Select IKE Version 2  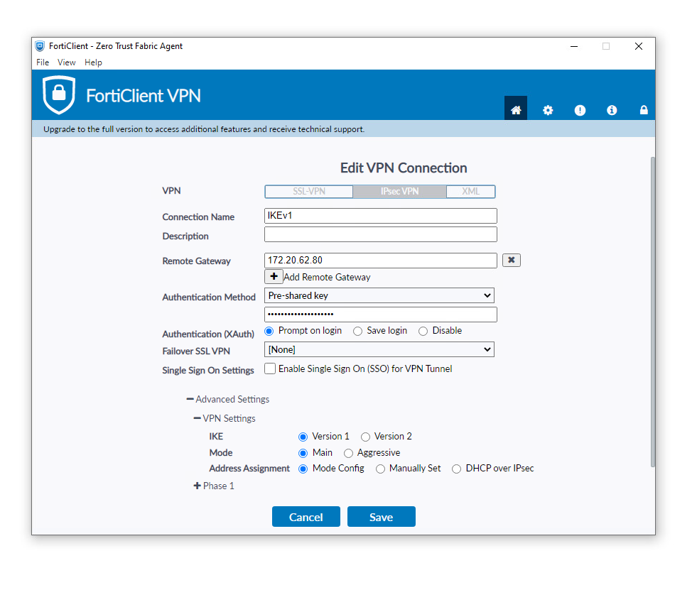(x=365, y=437)
